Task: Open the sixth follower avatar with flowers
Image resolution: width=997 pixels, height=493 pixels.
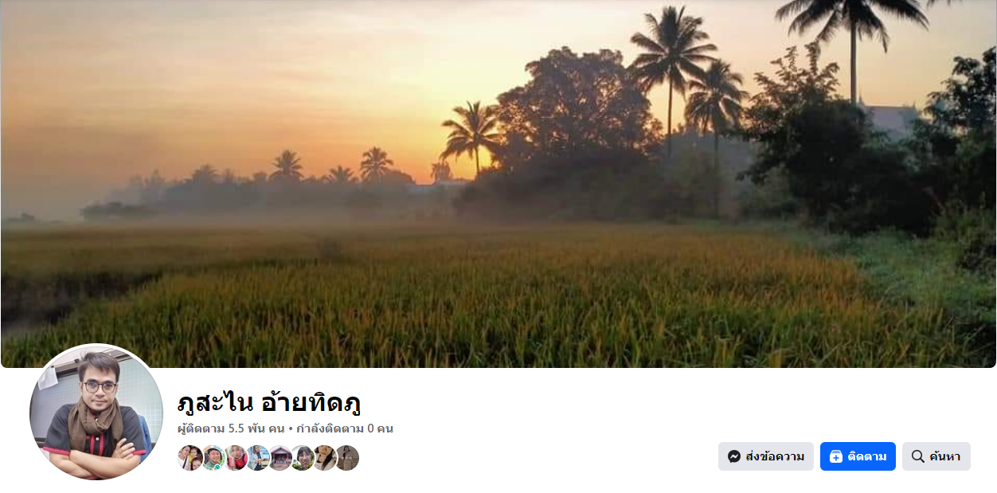Action: click(302, 458)
